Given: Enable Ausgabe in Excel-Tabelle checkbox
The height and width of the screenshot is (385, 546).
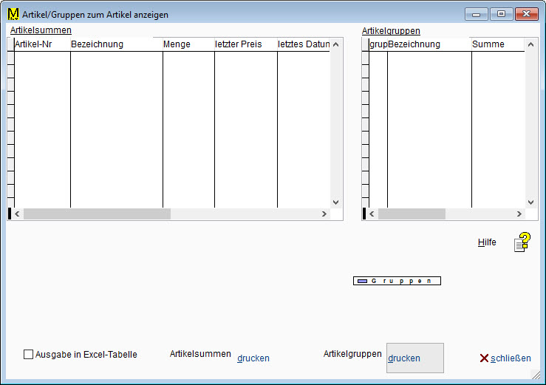Looking at the screenshot, I should [x=29, y=355].
